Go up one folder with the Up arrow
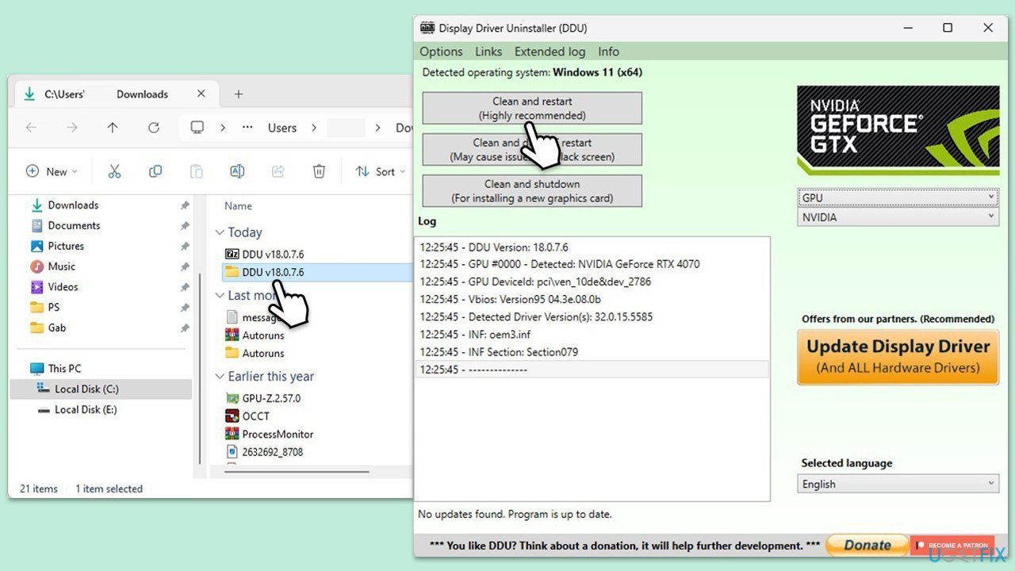The image size is (1015, 571). tap(113, 128)
